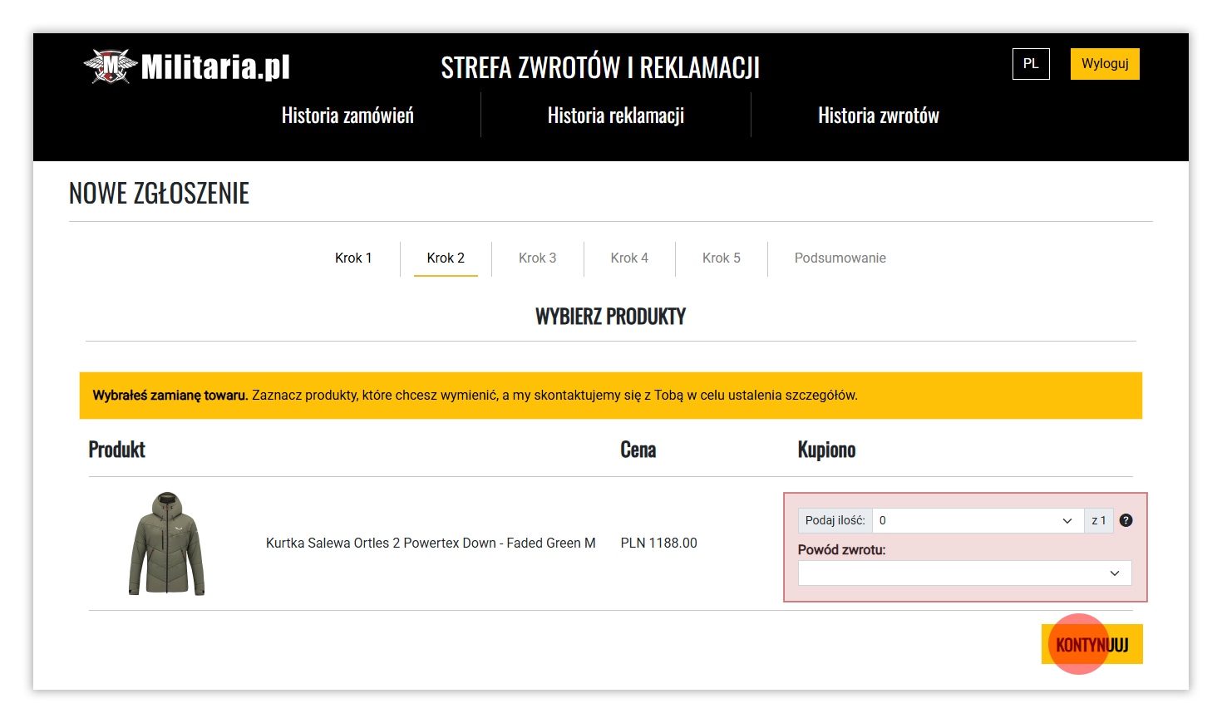Viewport: 1222px width, 723px height.
Task: Go to Historia reklamacji
Action: coord(615,116)
